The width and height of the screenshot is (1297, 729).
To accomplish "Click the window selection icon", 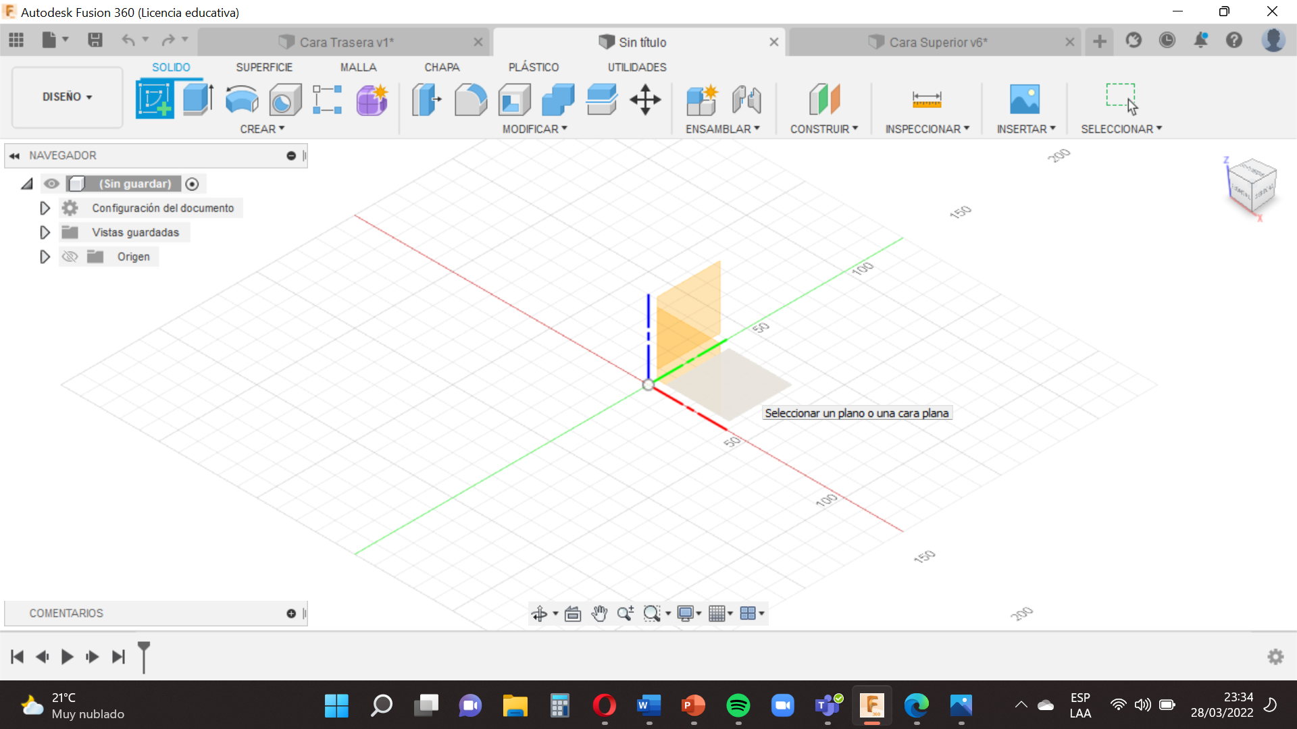I will tap(1121, 99).
